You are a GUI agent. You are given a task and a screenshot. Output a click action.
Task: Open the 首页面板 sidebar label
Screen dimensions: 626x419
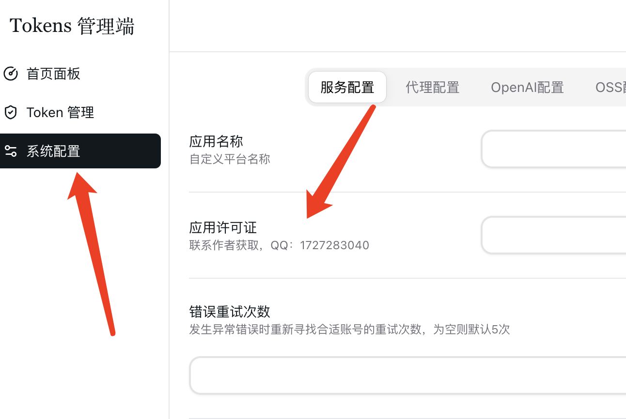(x=53, y=74)
